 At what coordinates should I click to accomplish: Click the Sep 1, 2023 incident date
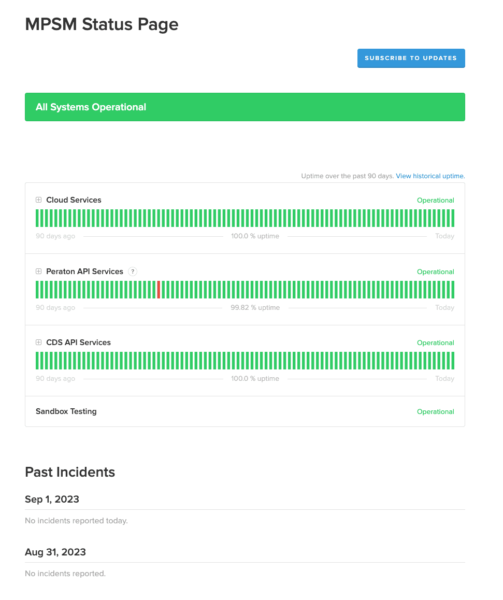[x=52, y=499]
